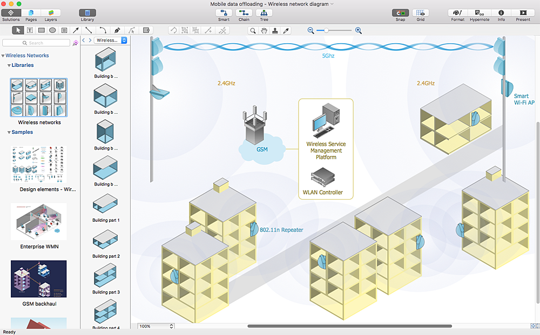Click the zoom in magnifier icon
Screen dimensions: 540x335
tap(359, 31)
